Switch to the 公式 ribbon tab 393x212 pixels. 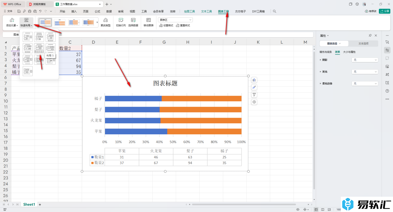[x=97, y=11]
